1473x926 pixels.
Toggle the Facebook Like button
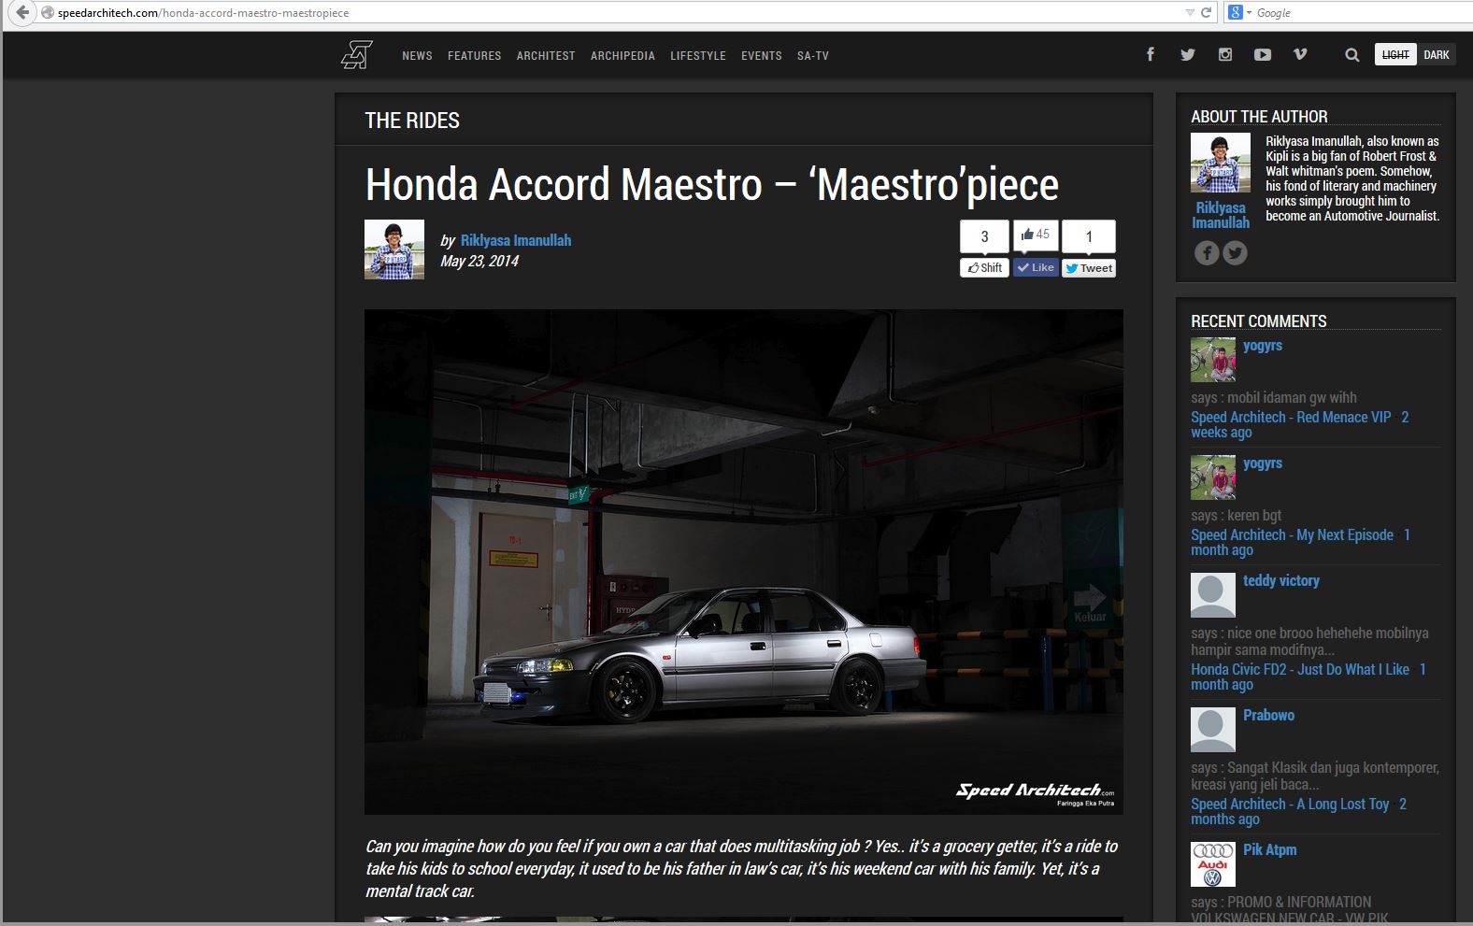tap(1036, 267)
